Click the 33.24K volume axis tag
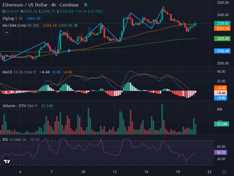This screenshot has height=176, width=234. pos(221,124)
